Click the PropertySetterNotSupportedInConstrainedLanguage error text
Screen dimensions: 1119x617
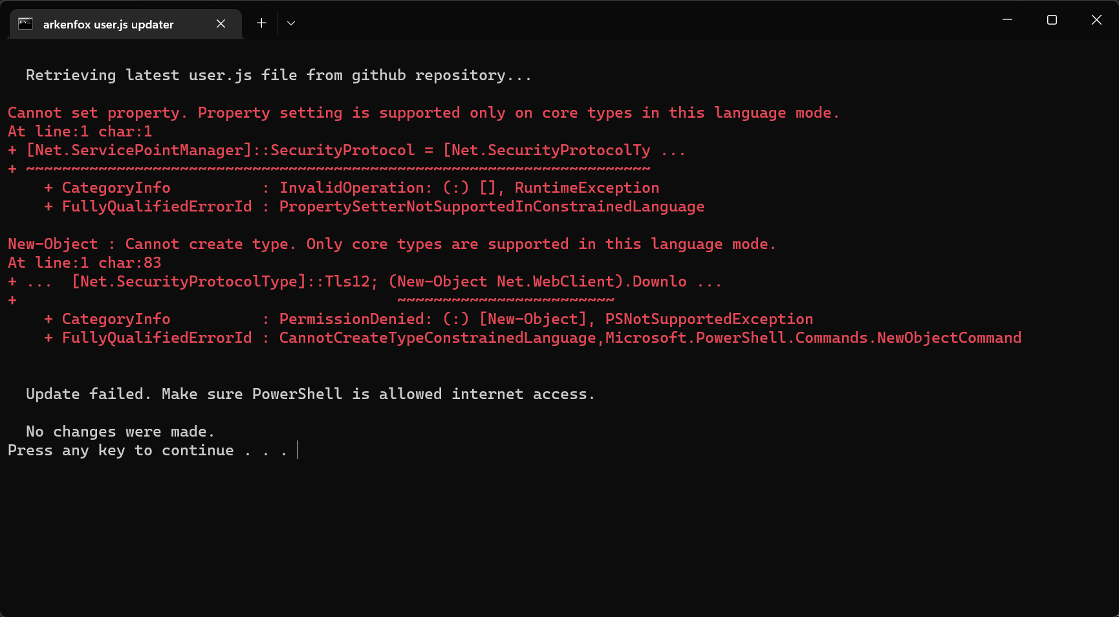(492, 206)
